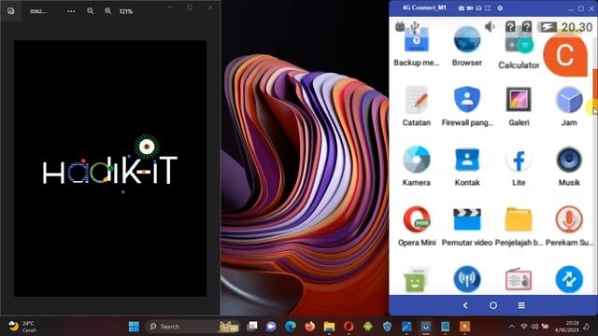The image size is (598, 336).
Task: Open File Explorer from taskbar
Action: pyautogui.click(x=329, y=327)
